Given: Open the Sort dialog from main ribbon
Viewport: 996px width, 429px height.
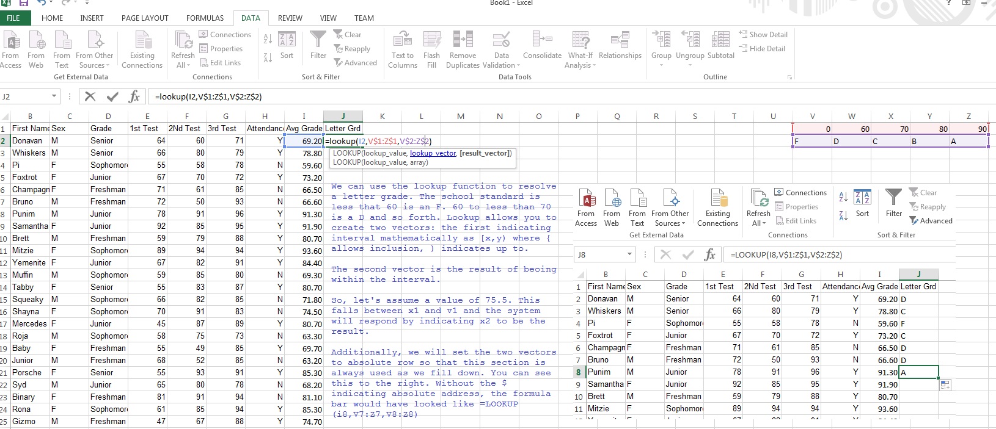Looking at the screenshot, I should 287,46.
